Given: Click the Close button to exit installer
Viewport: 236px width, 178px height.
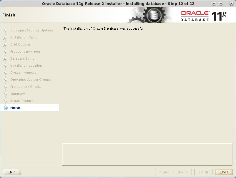Looking at the screenshot, I should point(224,172).
